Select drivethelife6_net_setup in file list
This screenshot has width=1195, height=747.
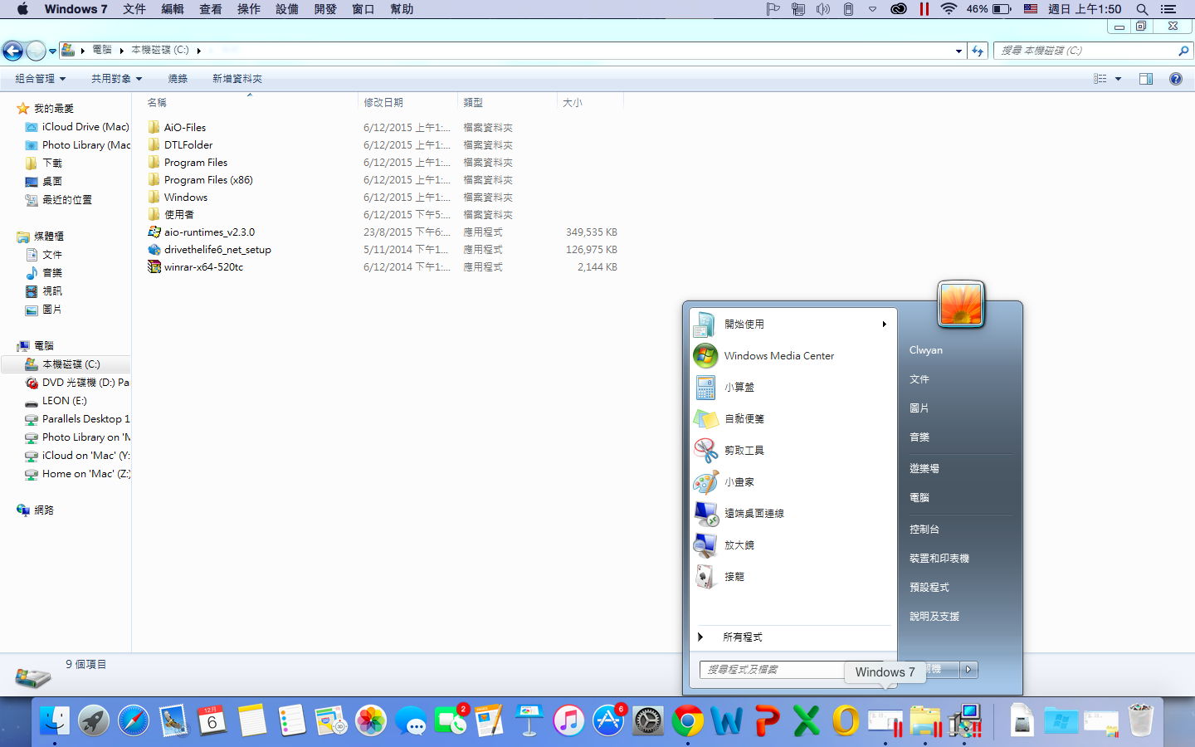click(x=217, y=250)
